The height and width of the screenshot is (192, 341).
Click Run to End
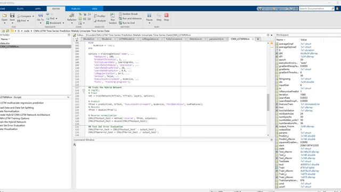(127, 23)
